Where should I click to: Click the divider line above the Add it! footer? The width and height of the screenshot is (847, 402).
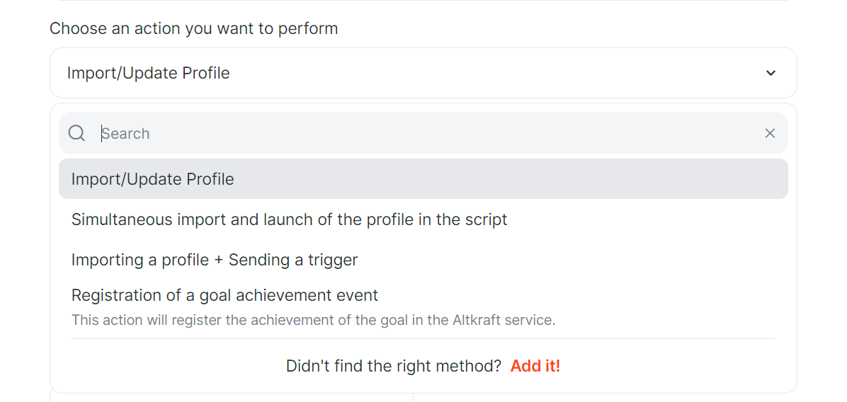click(423, 339)
